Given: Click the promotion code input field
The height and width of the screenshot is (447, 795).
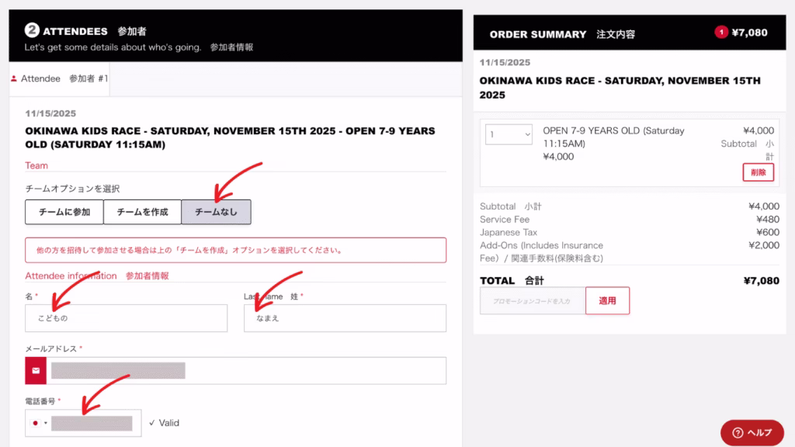Looking at the screenshot, I should click(x=533, y=300).
